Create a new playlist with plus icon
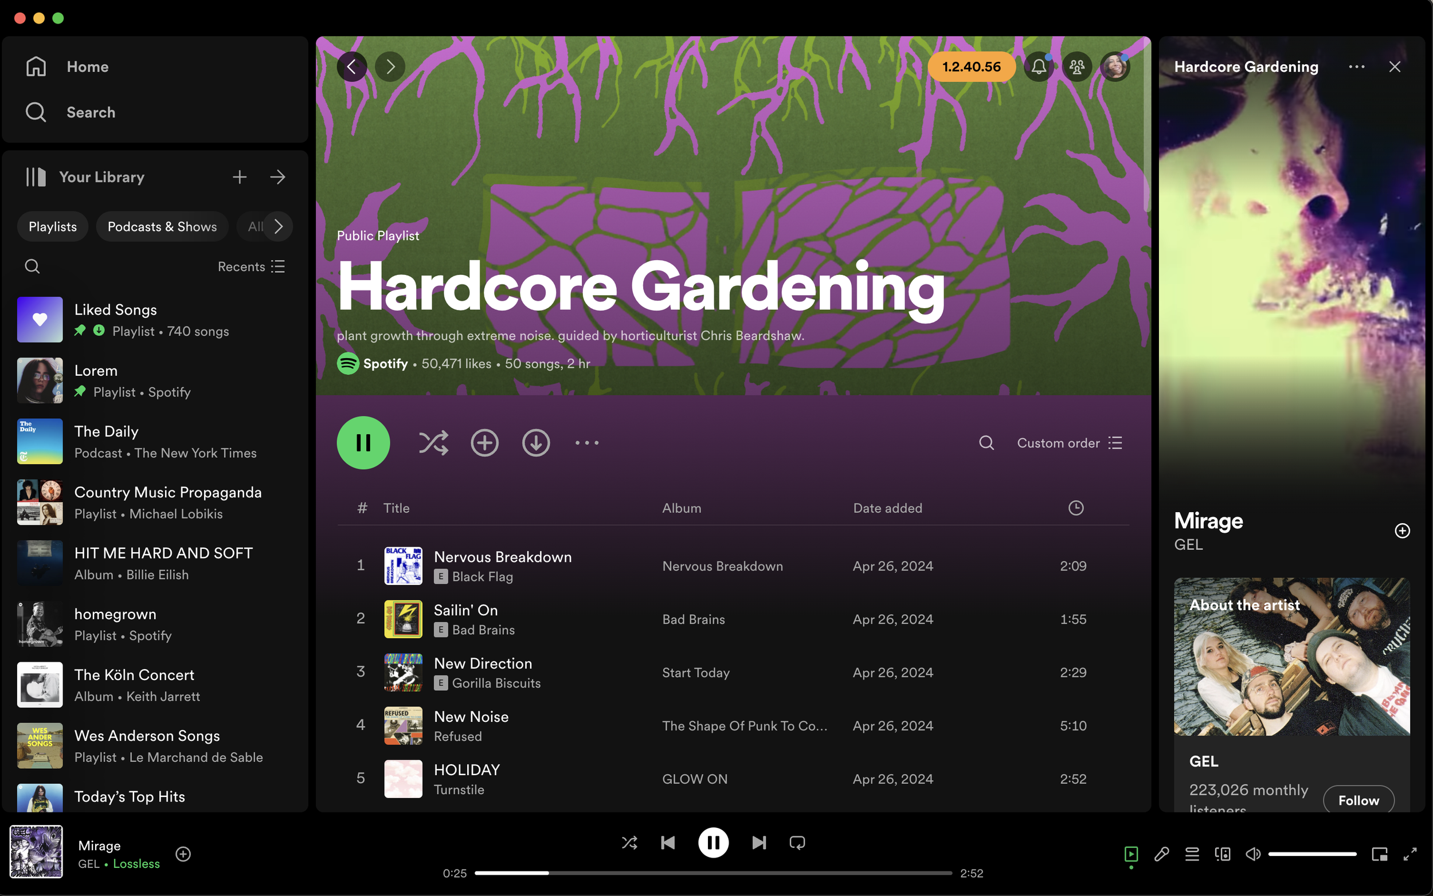Viewport: 1433px width, 896px height. [240, 176]
